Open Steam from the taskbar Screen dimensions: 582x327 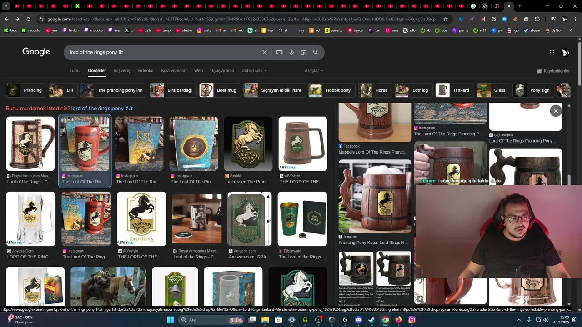371,320
